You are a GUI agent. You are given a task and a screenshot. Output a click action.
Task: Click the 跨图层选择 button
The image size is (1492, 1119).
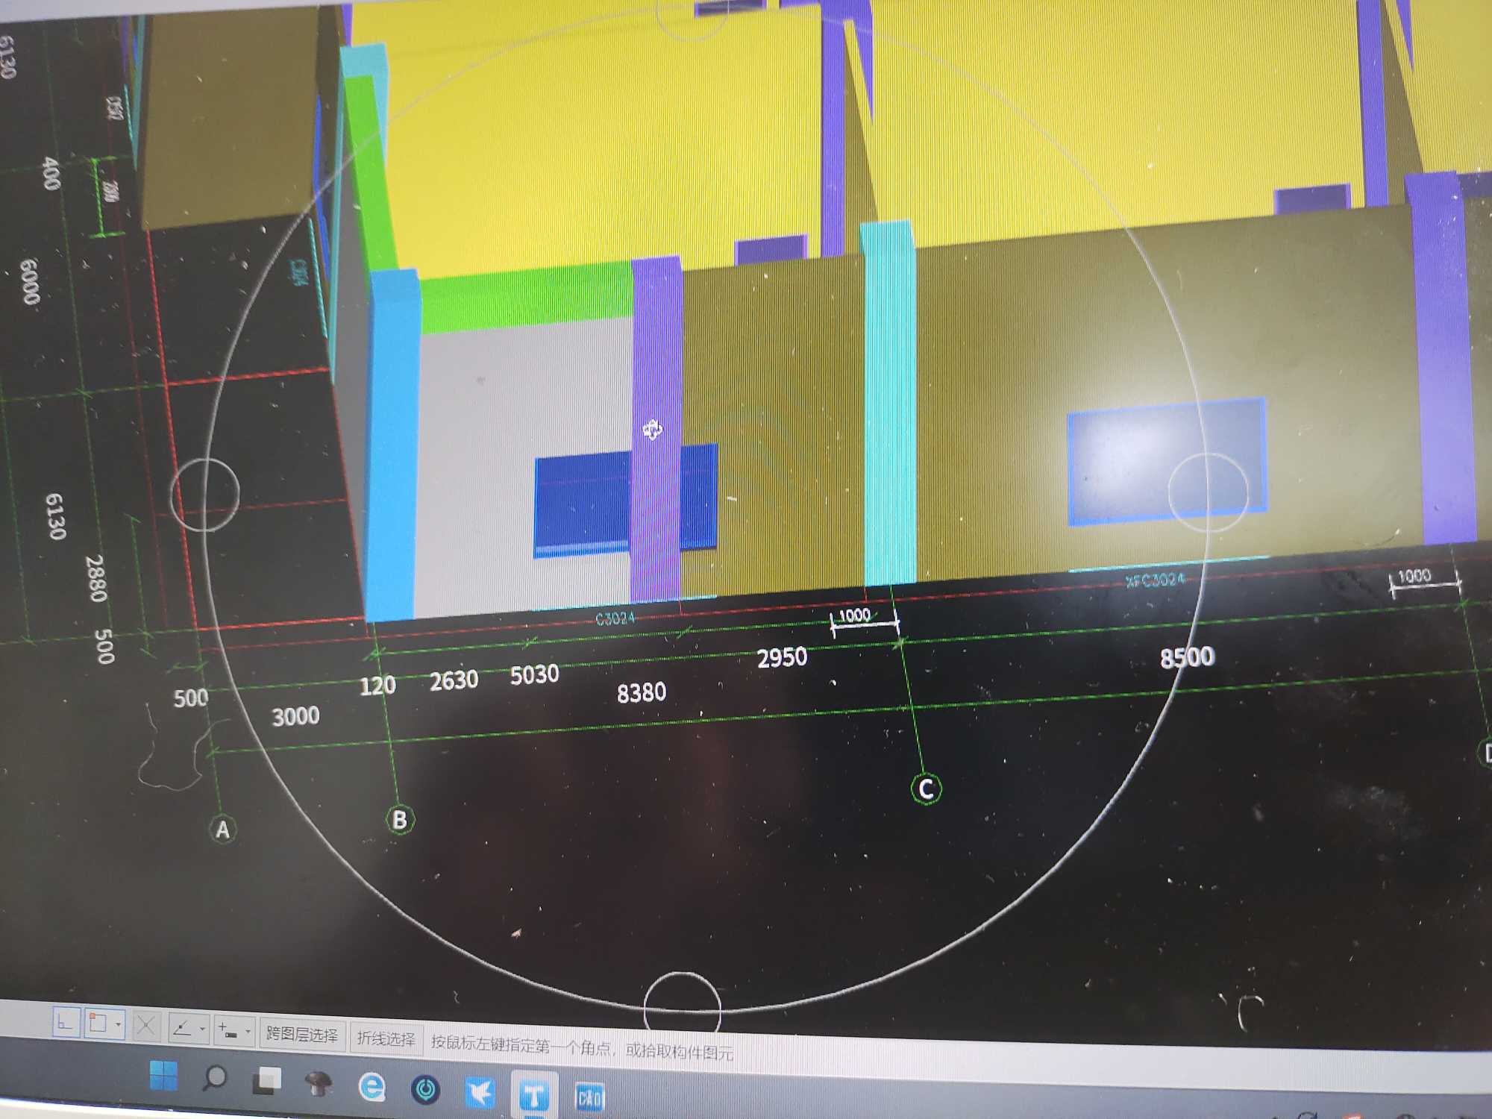tap(302, 1035)
